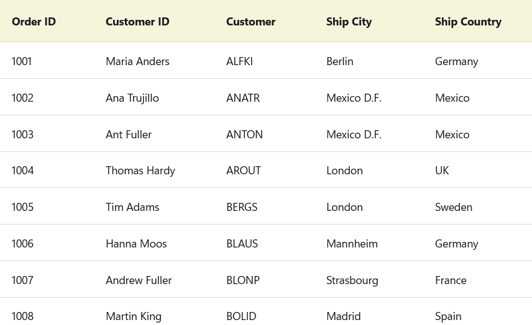The height and width of the screenshot is (325, 532).
Task: Click the BLONP customer cell
Action: (243, 280)
